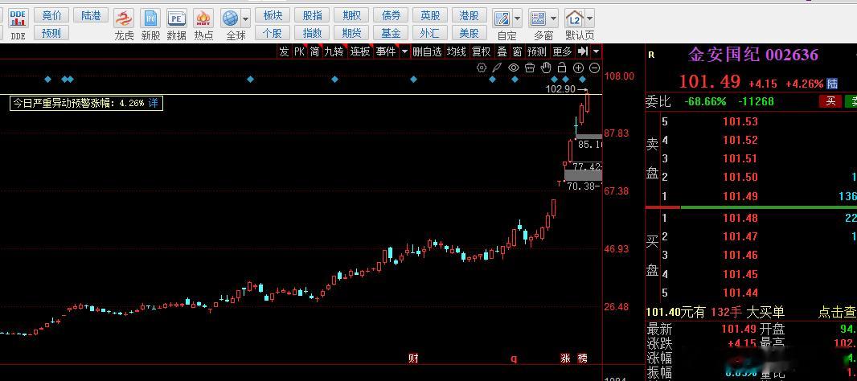
Task: Click the 竞价 auction button
Action: point(51,15)
